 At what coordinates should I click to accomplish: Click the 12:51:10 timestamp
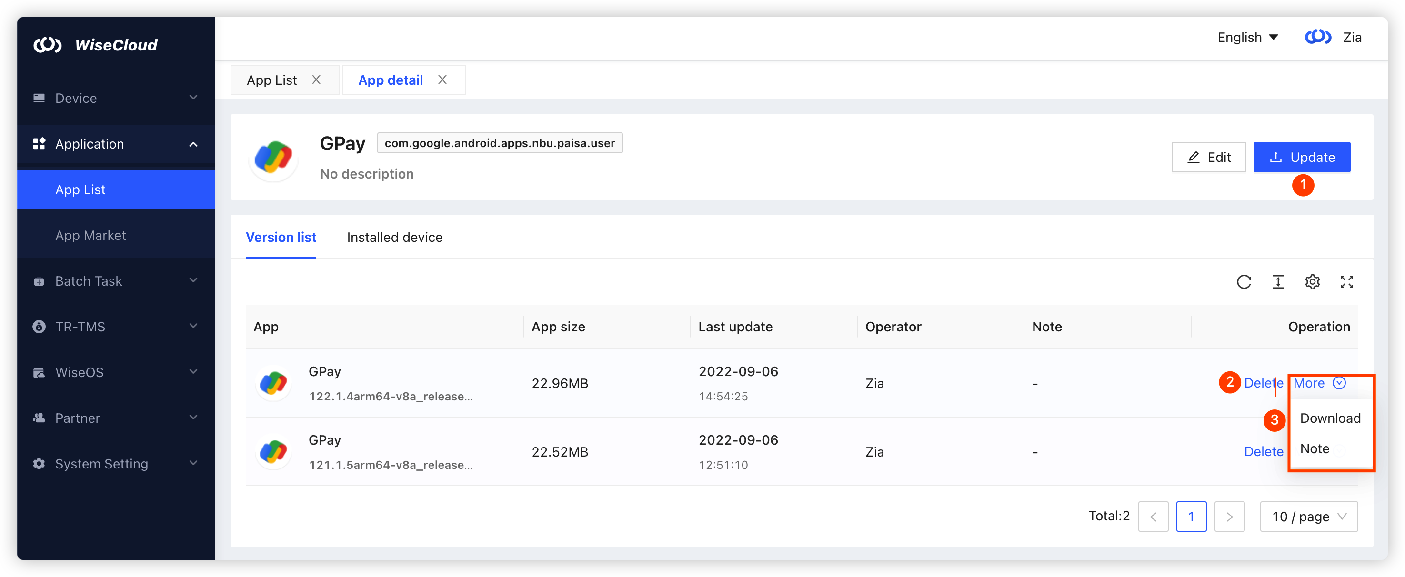pyautogui.click(x=723, y=465)
